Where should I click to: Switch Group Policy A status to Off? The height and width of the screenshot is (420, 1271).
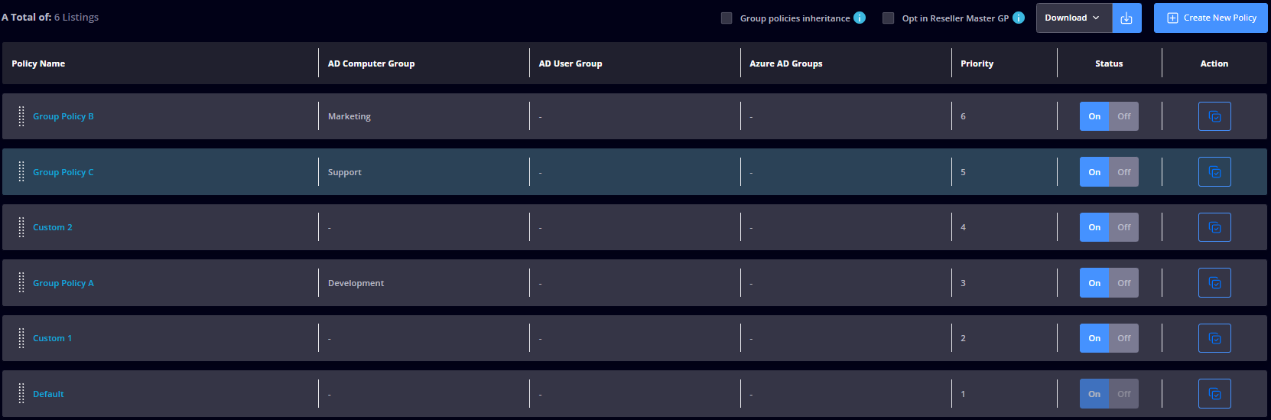click(1123, 283)
